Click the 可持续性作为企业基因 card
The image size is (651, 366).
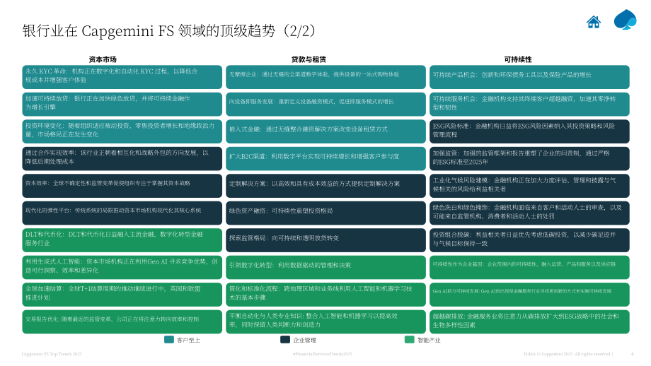coord(529,267)
